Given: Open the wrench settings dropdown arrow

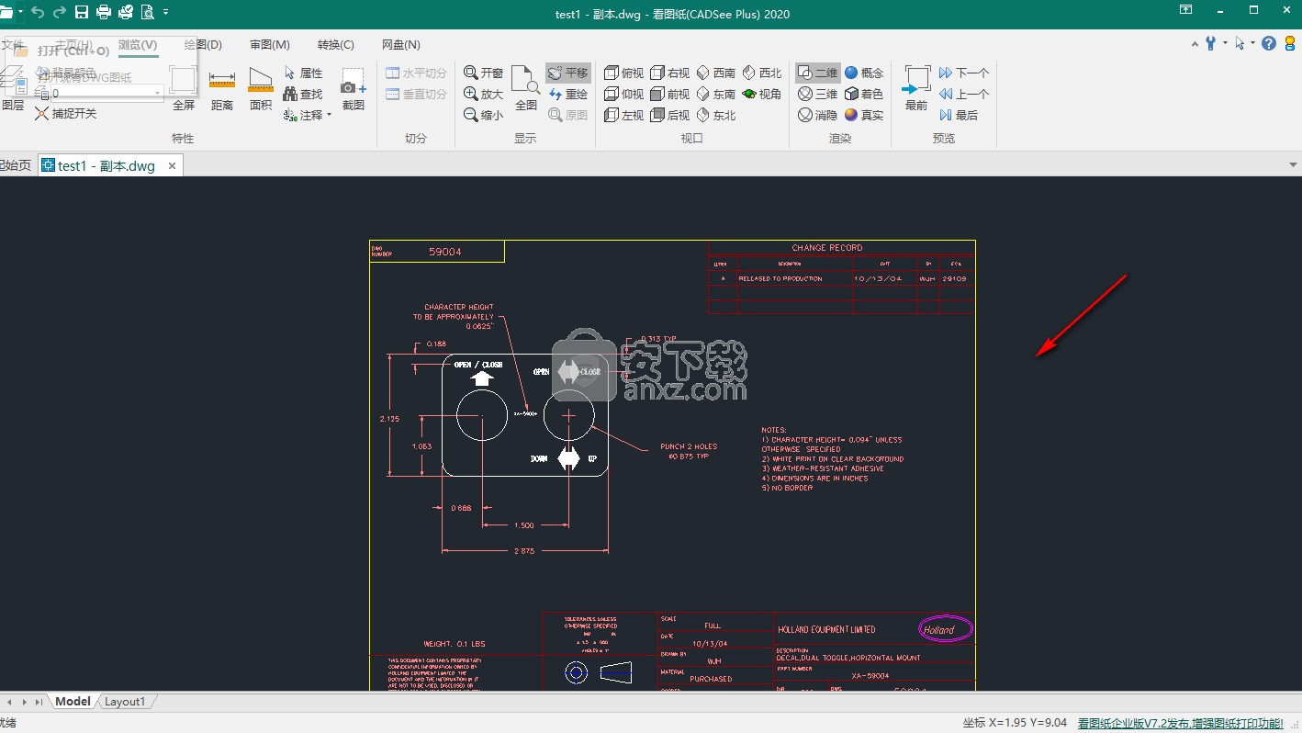Looking at the screenshot, I should [1225, 43].
